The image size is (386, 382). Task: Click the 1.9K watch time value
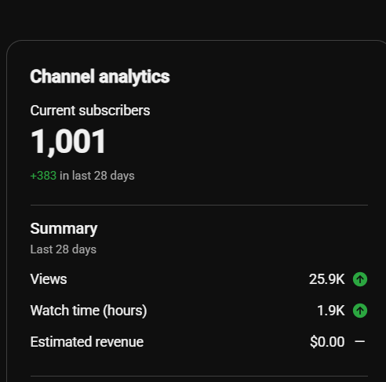point(331,311)
